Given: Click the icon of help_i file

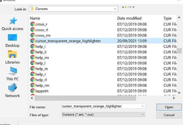Looking at the screenshot, I should coord(33,46).
